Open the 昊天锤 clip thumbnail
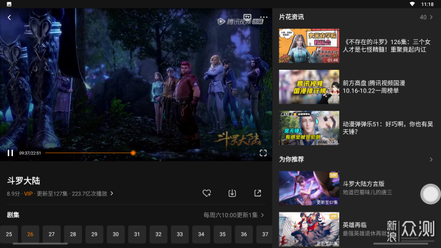441x248 pixels. pos(309,128)
